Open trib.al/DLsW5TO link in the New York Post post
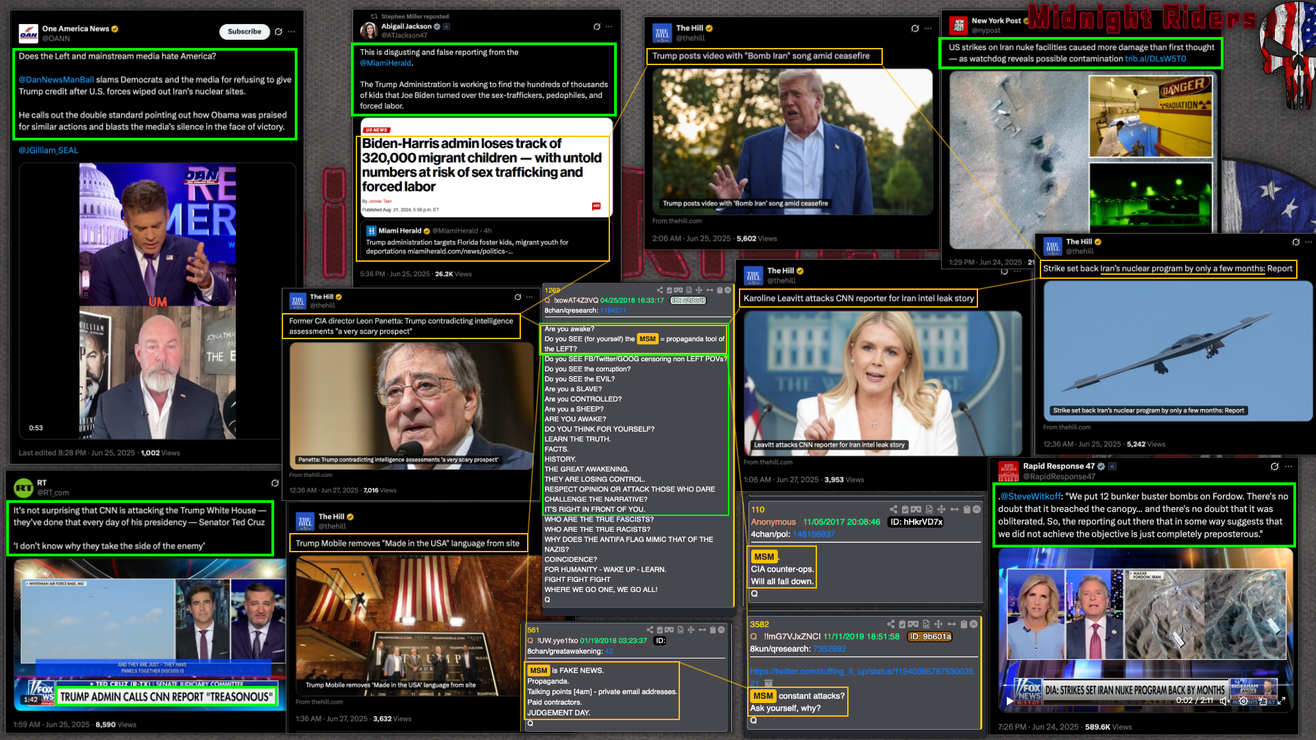The height and width of the screenshot is (740, 1316). (x=1156, y=59)
